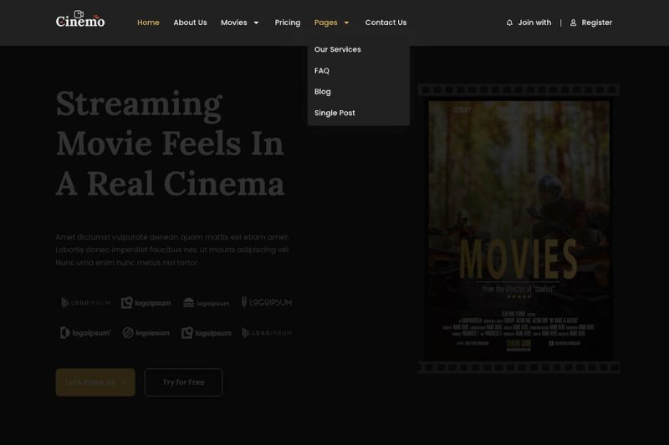669x445 pixels.
Task: Collapse the Pages dropdown arrow
Action: (346, 23)
